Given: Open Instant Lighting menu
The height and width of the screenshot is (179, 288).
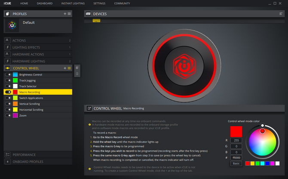Looking at the screenshot, I should click(73, 3).
